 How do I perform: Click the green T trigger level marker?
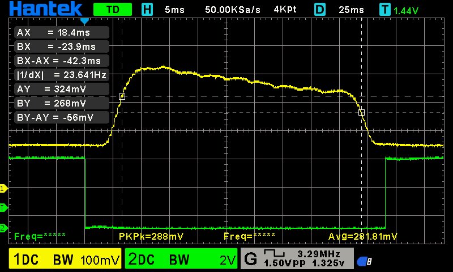4,207
